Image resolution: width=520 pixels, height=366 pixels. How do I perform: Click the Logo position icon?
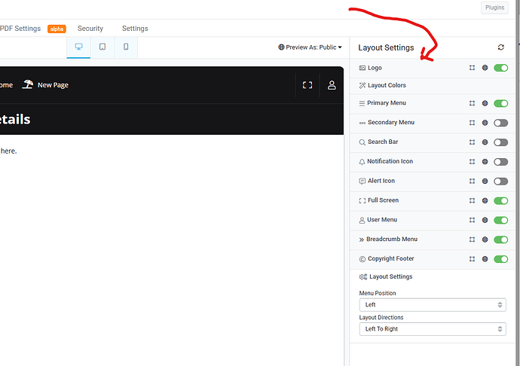472,68
